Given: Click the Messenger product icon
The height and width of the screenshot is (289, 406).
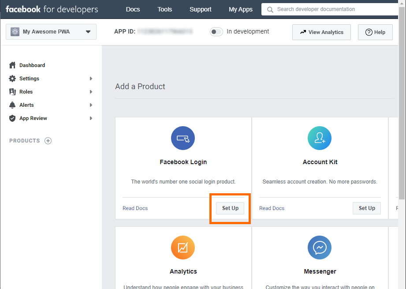Looking at the screenshot, I should (x=320, y=248).
